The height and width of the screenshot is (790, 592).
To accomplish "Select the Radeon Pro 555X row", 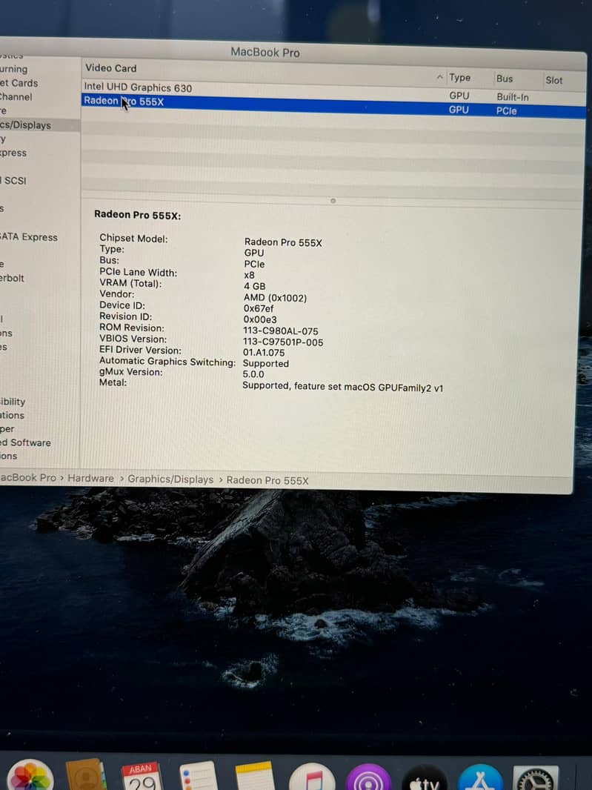I will (124, 102).
